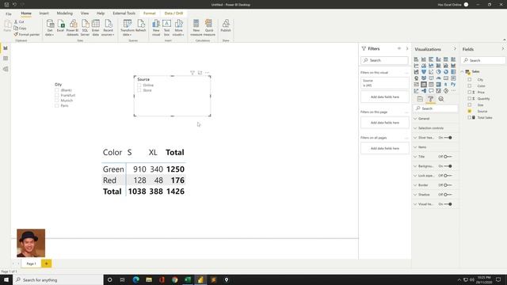The height and width of the screenshot is (285, 507).
Task: Check the Store option in Source slicer
Action: coord(139,90)
